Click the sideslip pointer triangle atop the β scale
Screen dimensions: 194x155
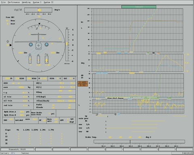tap(39, 24)
